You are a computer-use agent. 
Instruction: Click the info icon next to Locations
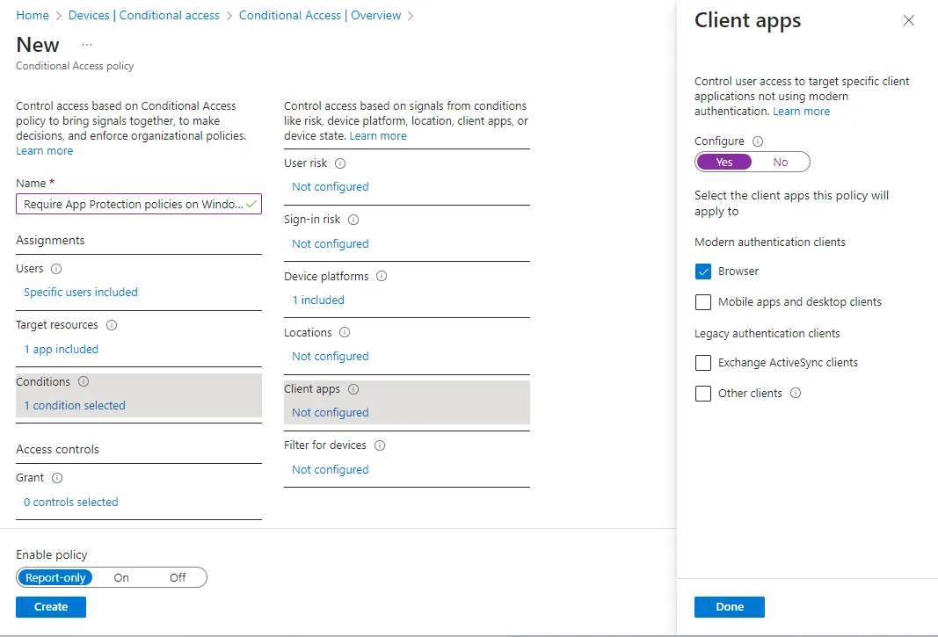pyautogui.click(x=345, y=333)
